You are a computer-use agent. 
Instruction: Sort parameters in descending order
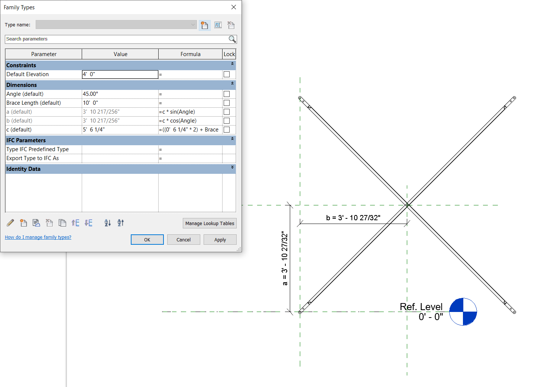(120, 222)
